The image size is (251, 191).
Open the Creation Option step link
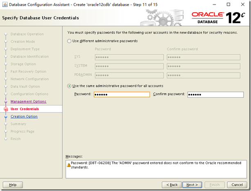(24, 116)
